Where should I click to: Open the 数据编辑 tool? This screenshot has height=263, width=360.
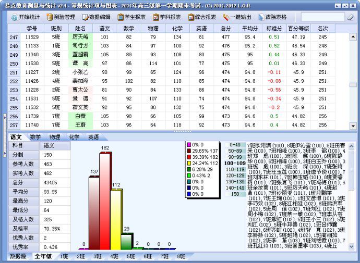coord(96,17)
